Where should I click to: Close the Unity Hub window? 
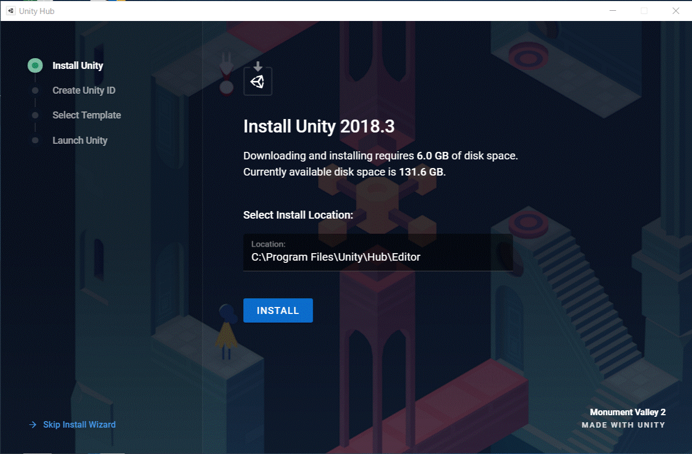click(x=675, y=11)
